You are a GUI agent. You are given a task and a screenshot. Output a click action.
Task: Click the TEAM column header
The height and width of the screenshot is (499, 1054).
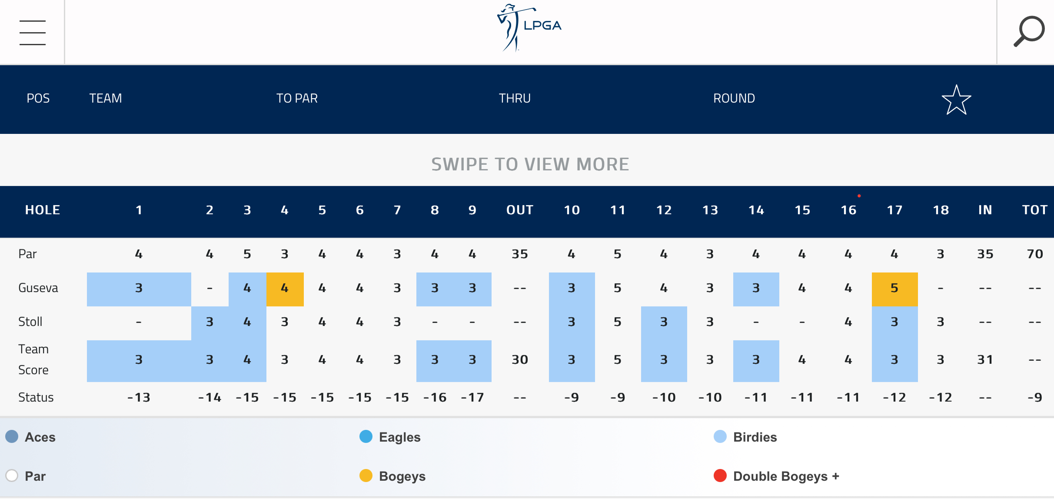point(106,98)
